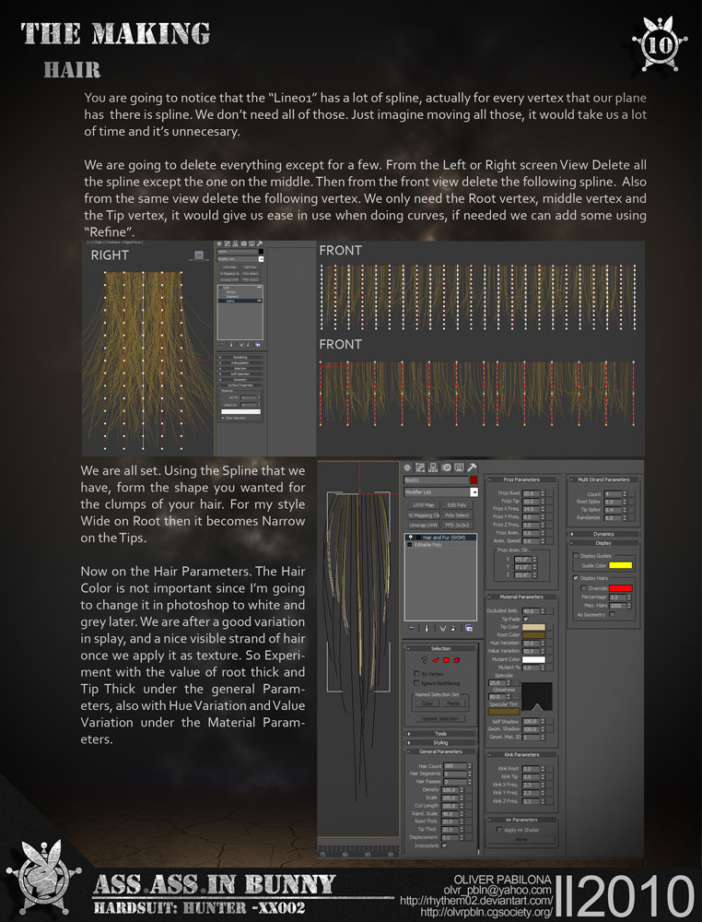This screenshot has height=922, width=702.
Task: Click the Hair Count value field
Action: pos(455,766)
